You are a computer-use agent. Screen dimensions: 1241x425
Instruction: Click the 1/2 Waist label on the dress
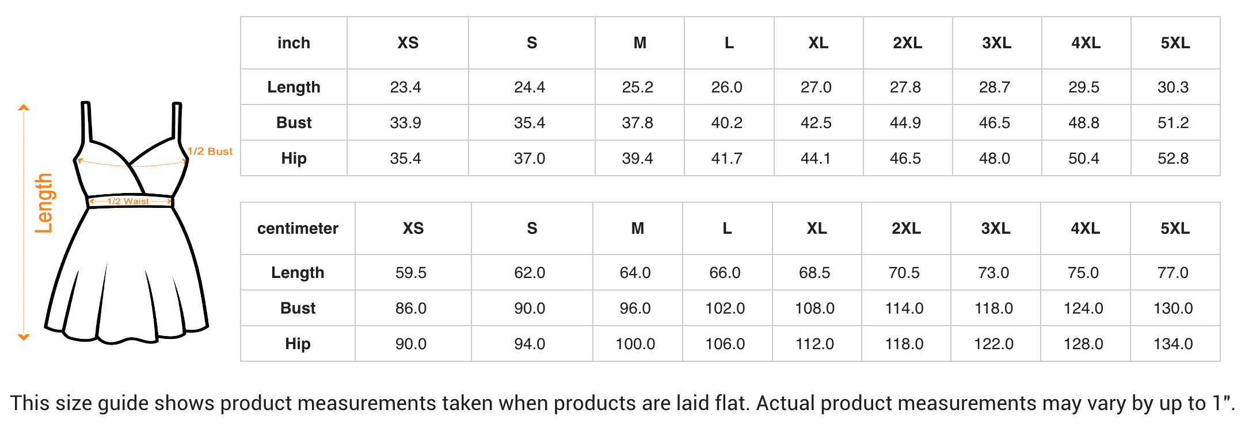point(128,201)
